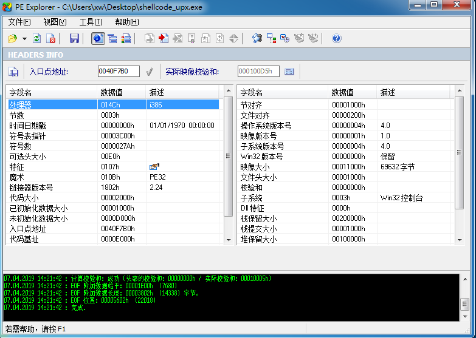Sort left table by 数据值 column header

122,92
